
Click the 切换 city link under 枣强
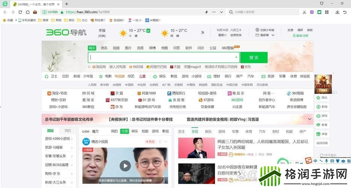102,36
